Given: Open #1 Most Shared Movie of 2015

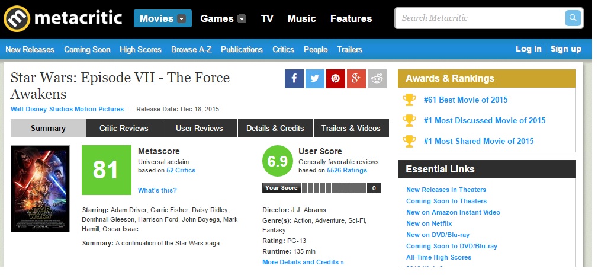Looking at the screenshot, I should tap(478, 141).
